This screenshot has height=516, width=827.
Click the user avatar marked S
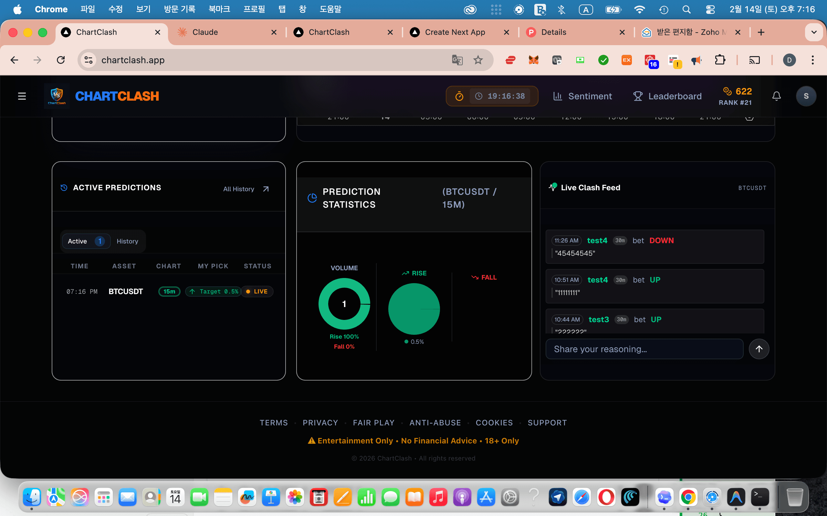806,96
